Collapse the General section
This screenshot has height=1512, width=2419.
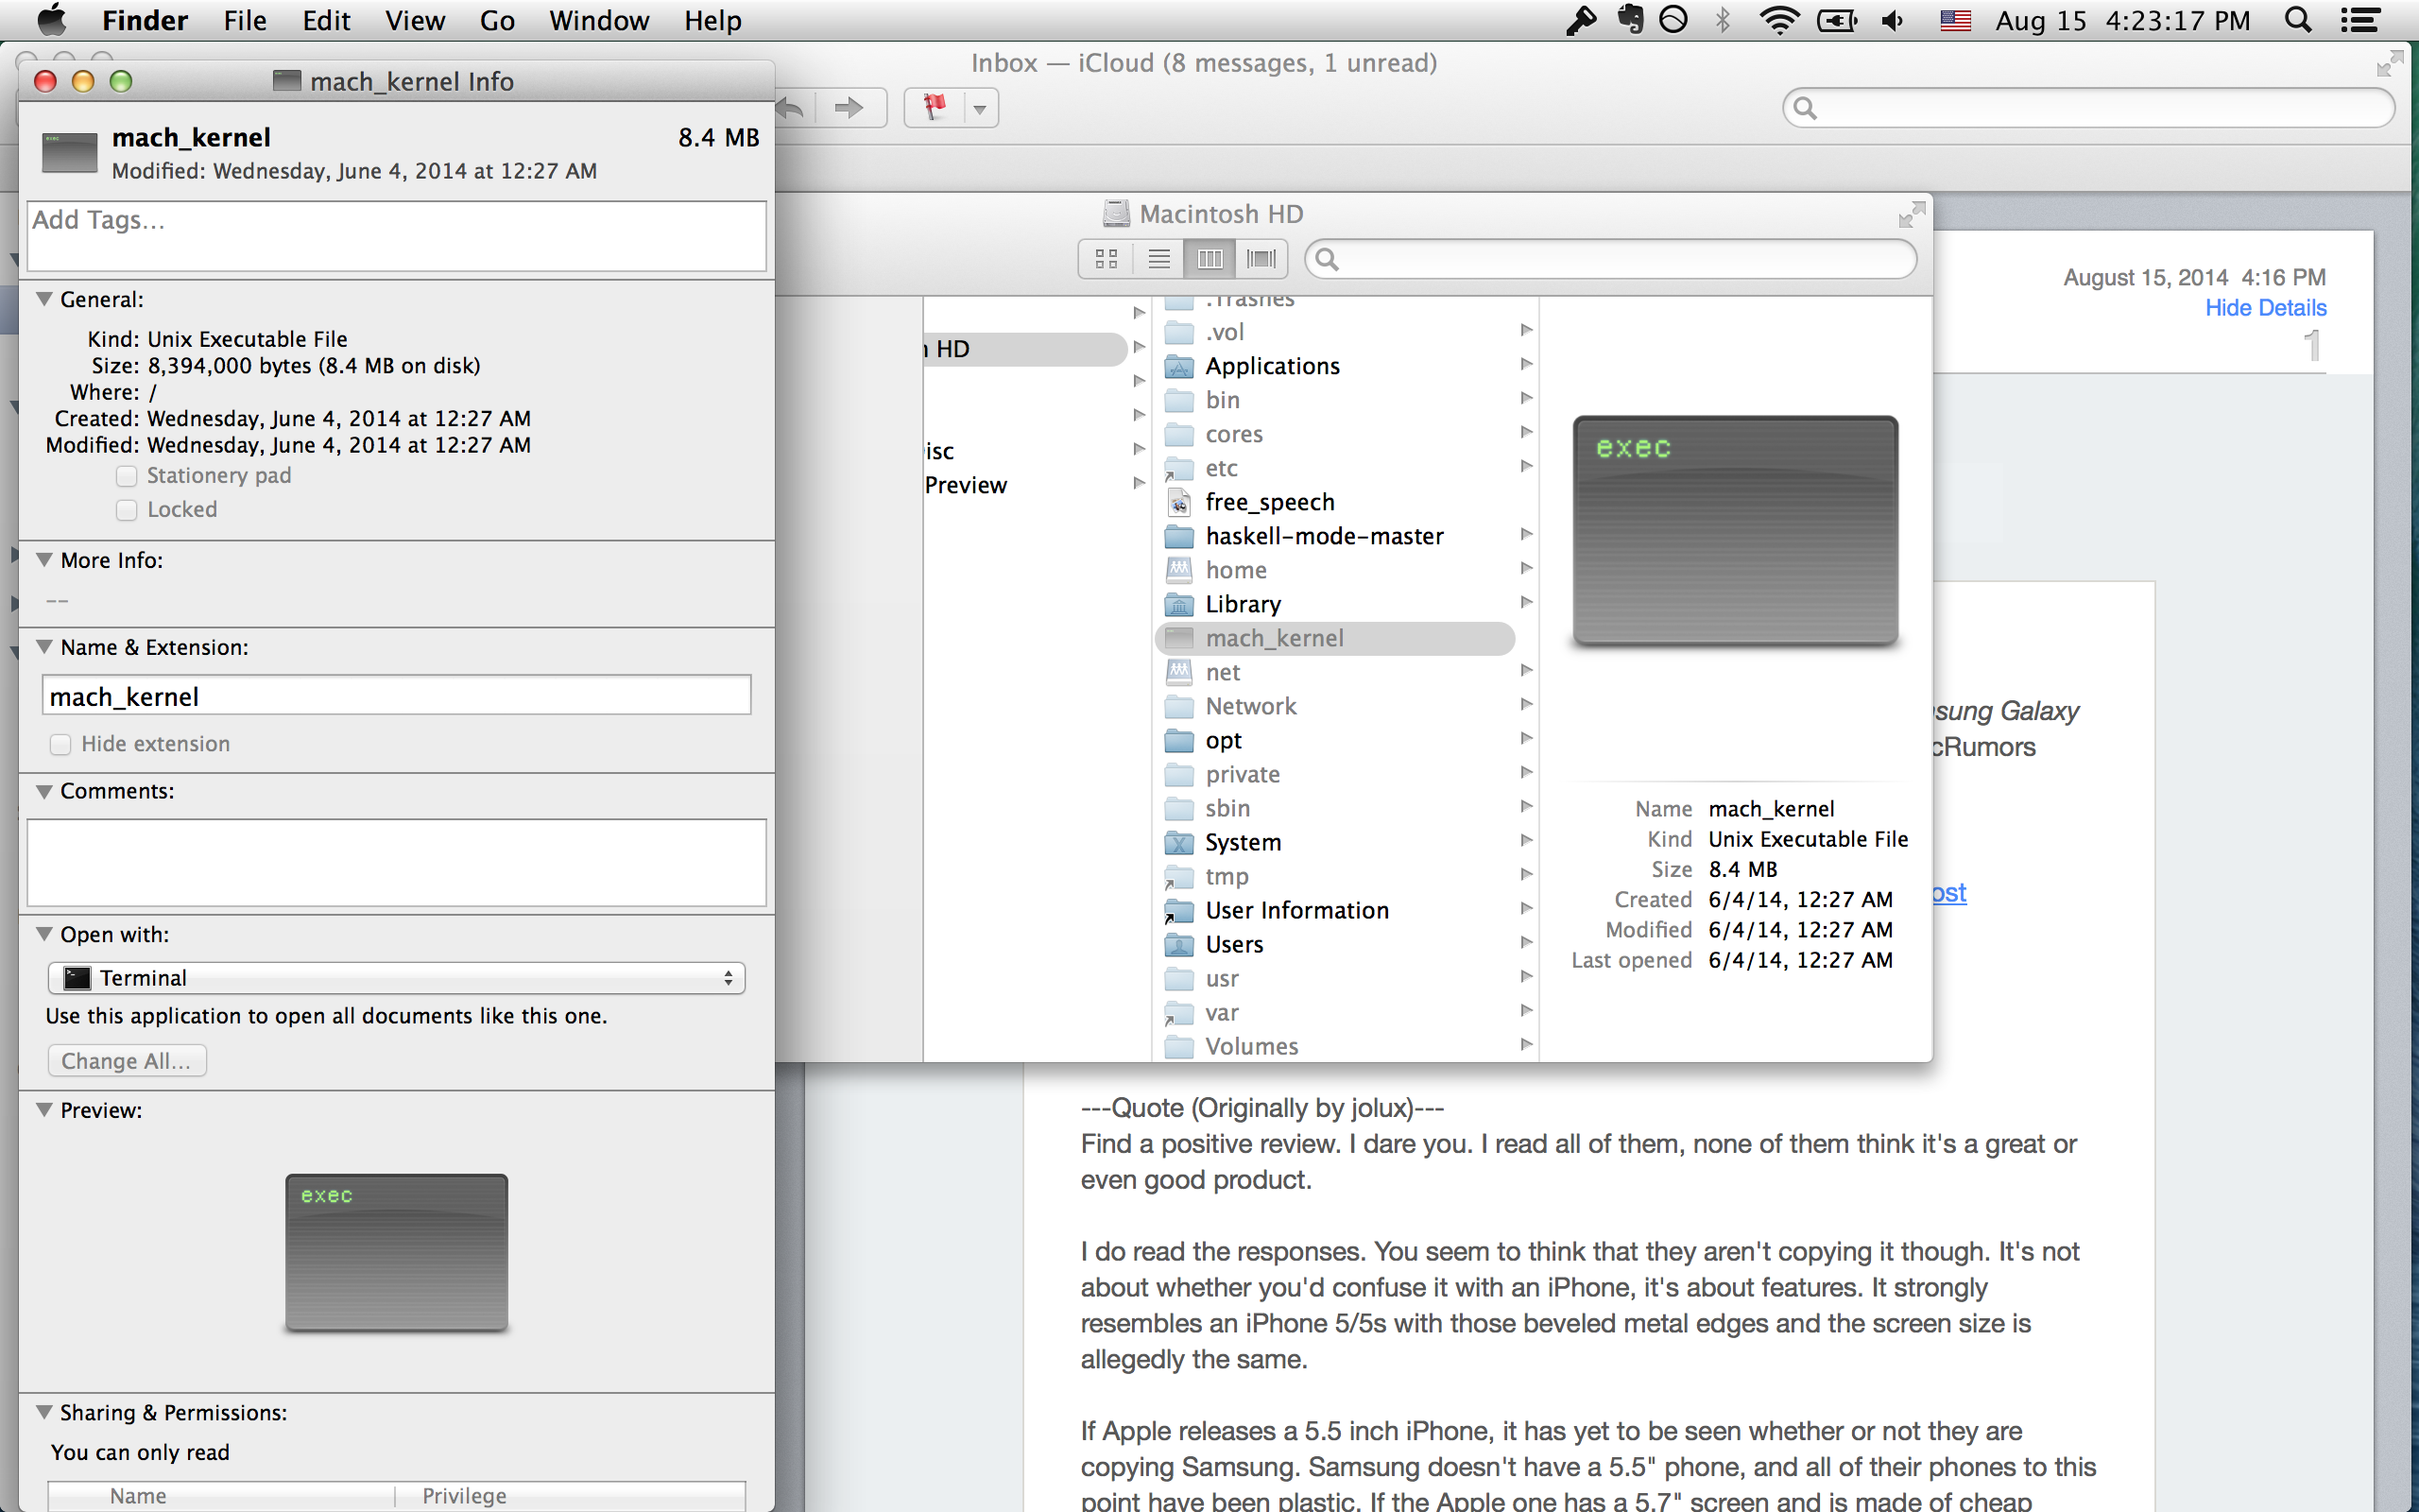point(44,299)
